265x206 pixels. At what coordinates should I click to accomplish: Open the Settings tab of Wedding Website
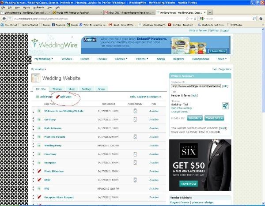pyautogui.click(x=87, y=89)
